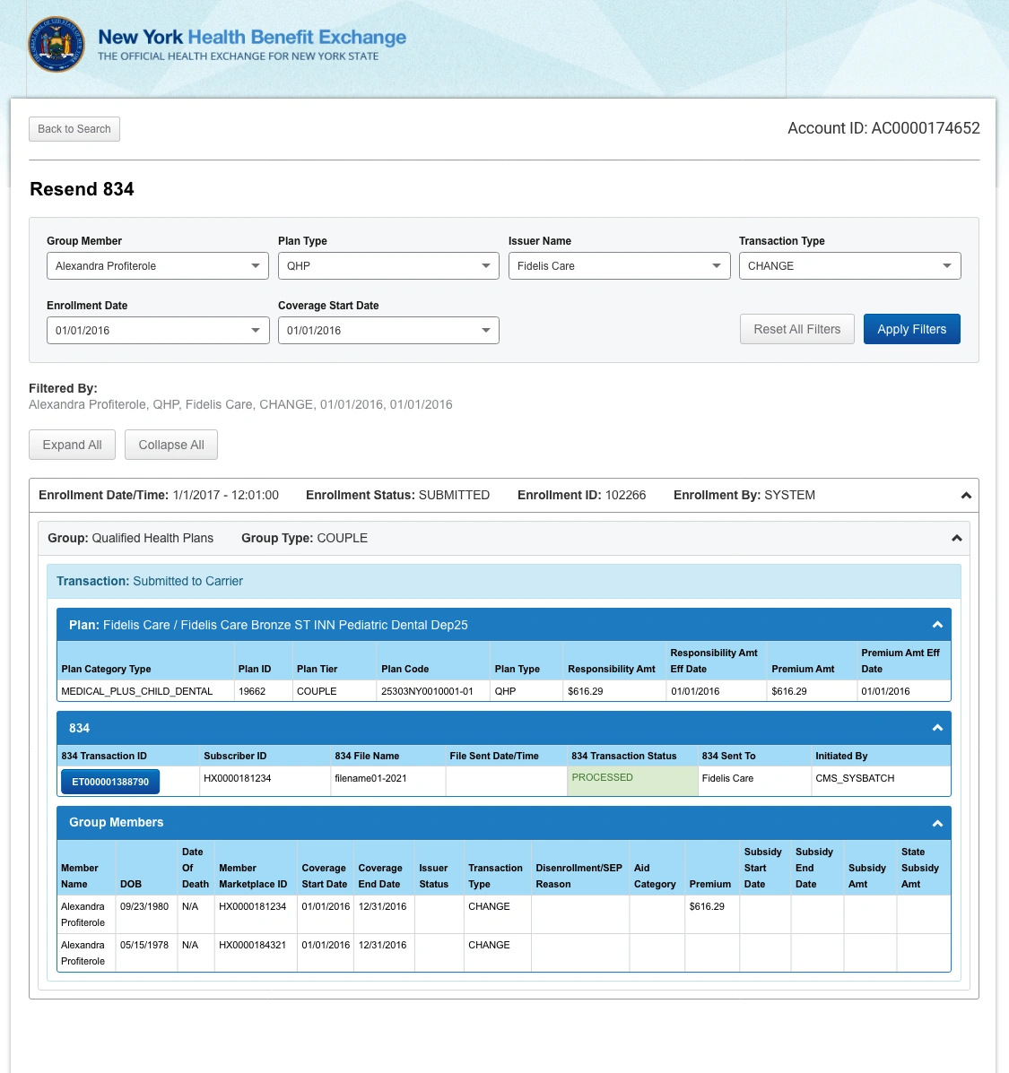Collapse the Enrollment Date/Time section chevron
This screenshot has height=1073, width=1009.
point(966,495)
